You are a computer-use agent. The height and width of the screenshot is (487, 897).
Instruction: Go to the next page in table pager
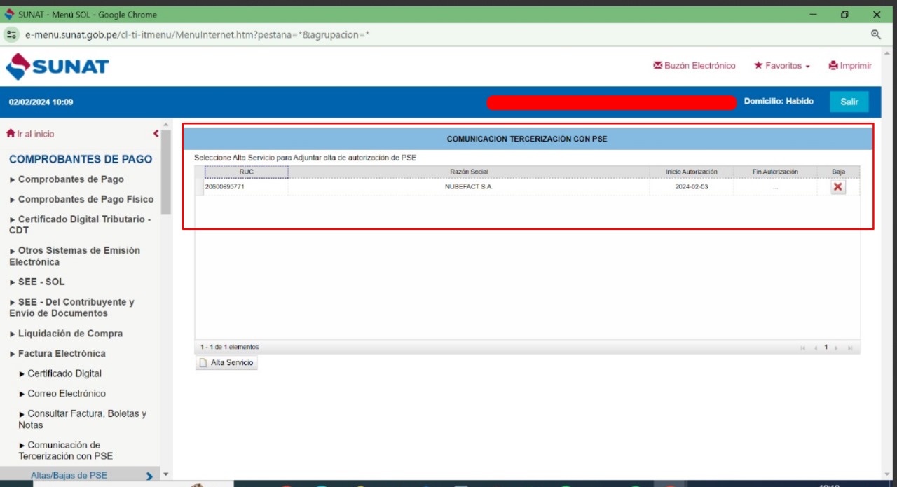pyautogui.click(x=837, y=348)
